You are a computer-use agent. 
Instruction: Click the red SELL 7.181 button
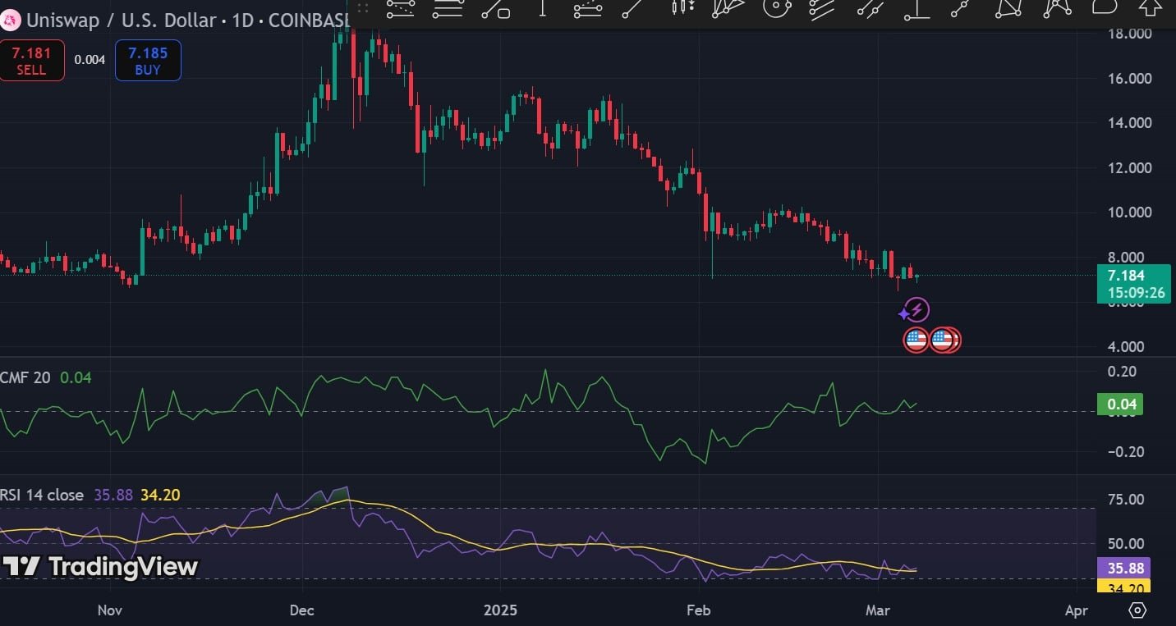click(x=32, y=61)
